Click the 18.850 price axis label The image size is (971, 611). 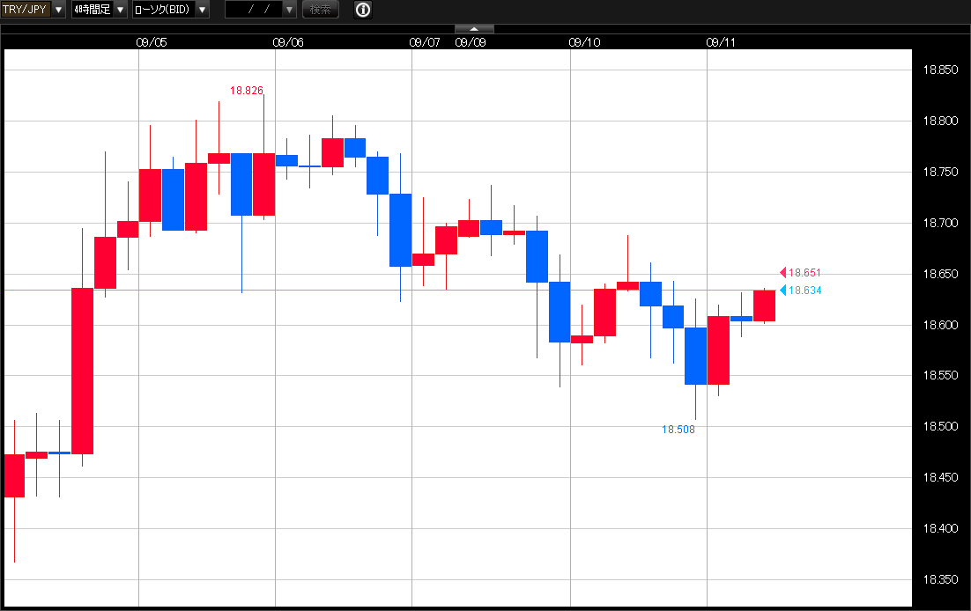tap(941, 70)
